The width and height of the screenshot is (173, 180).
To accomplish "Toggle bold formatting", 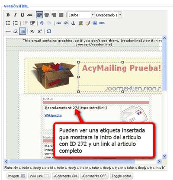I will [x=8, y=15].
